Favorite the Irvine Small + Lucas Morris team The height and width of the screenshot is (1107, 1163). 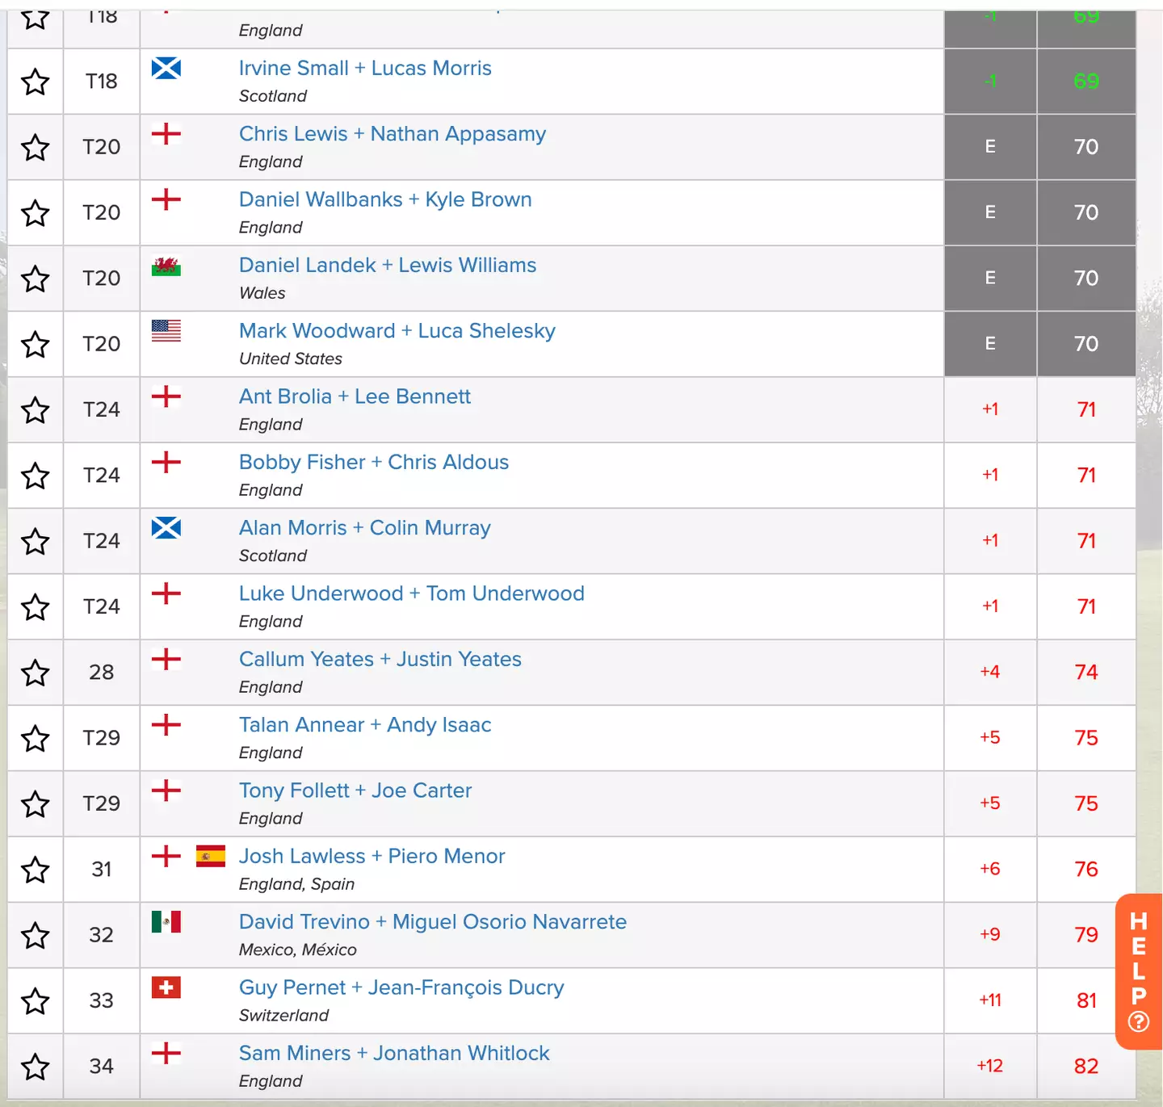(x=35, y=82)
